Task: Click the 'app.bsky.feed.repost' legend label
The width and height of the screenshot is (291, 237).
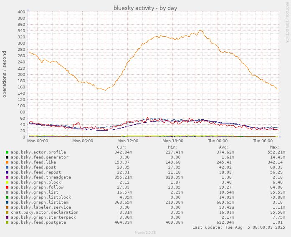Action: [36, 172]
